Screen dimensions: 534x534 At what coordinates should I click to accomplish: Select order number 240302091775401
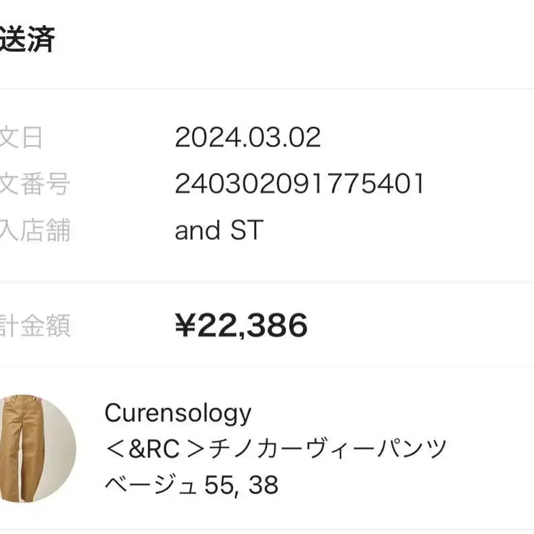300,184
